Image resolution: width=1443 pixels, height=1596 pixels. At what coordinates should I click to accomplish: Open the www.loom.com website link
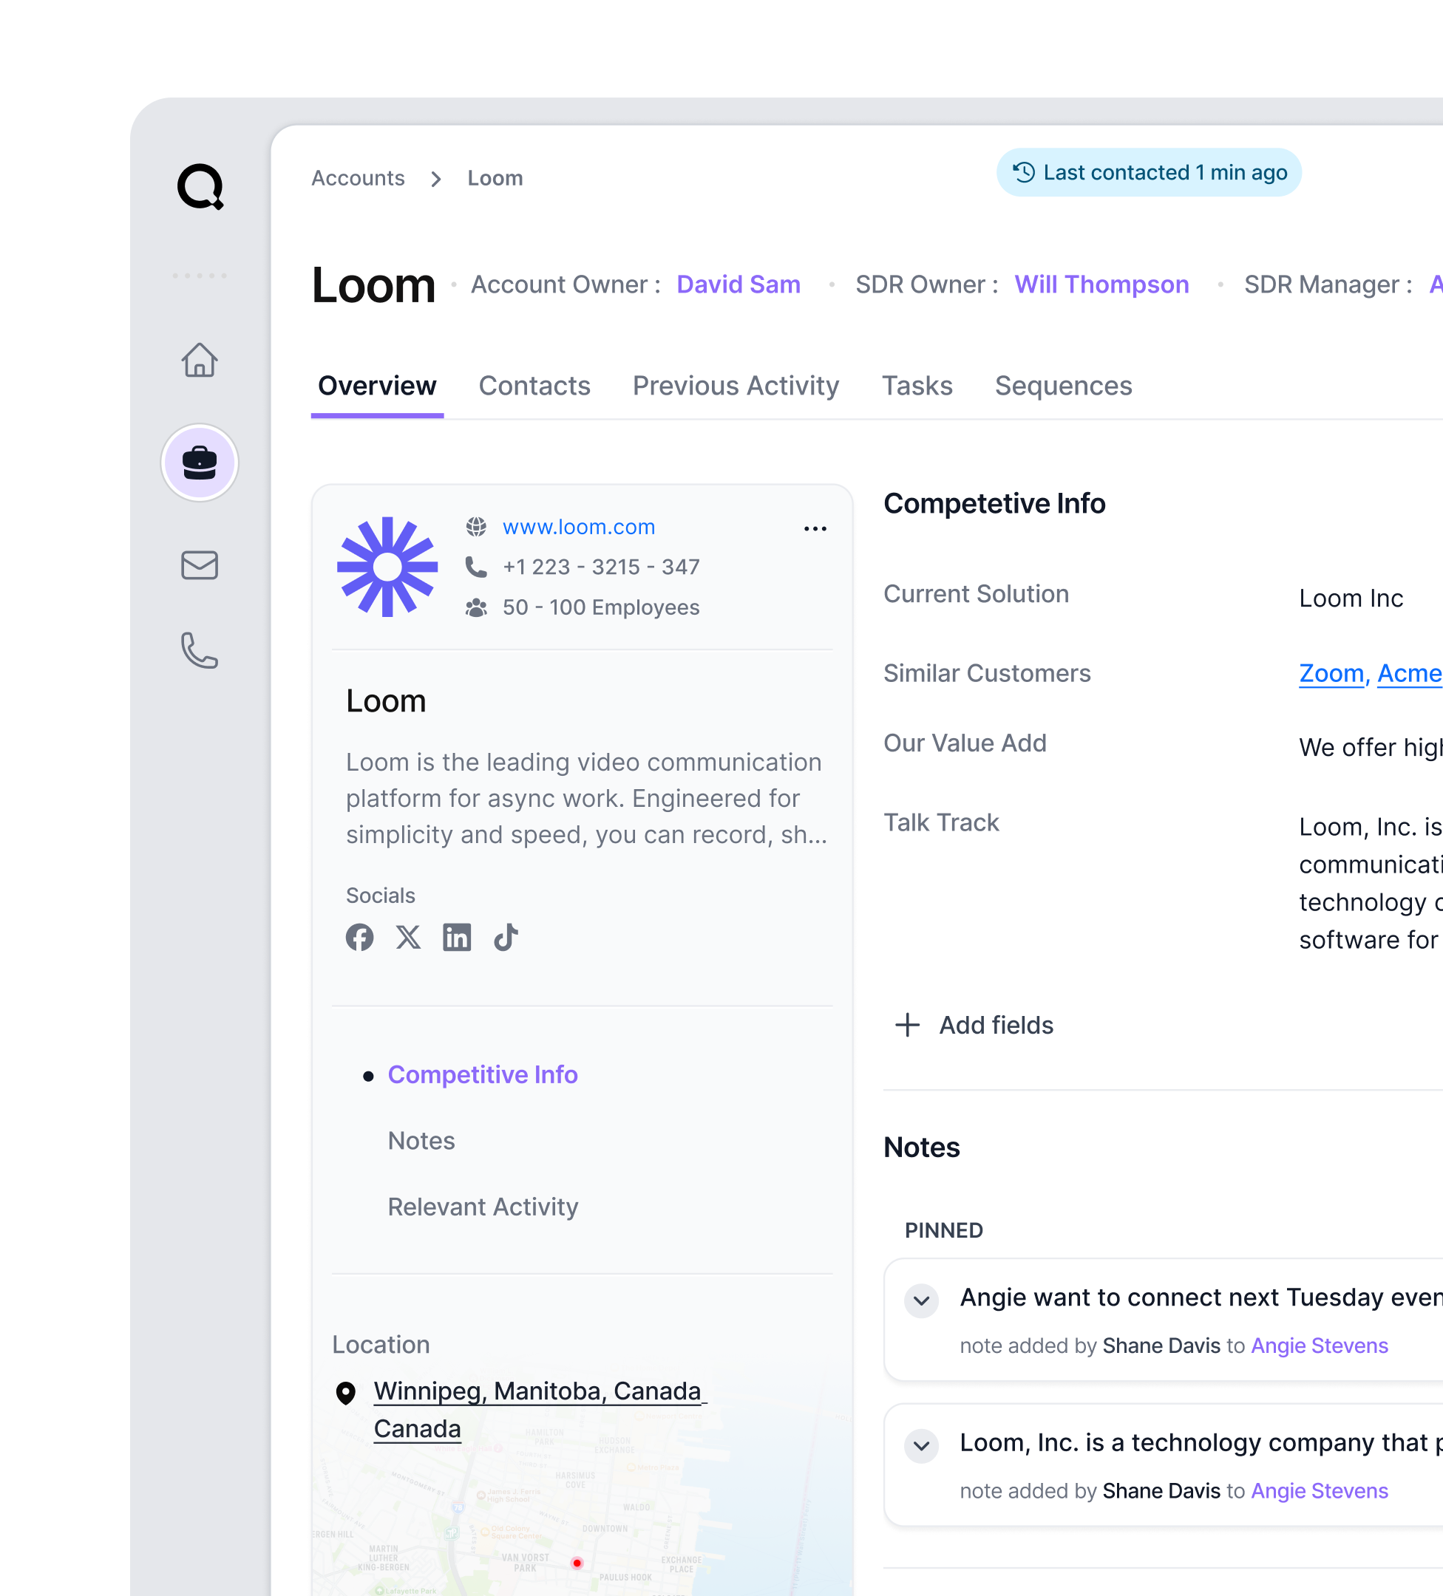[x=578, y=526]
